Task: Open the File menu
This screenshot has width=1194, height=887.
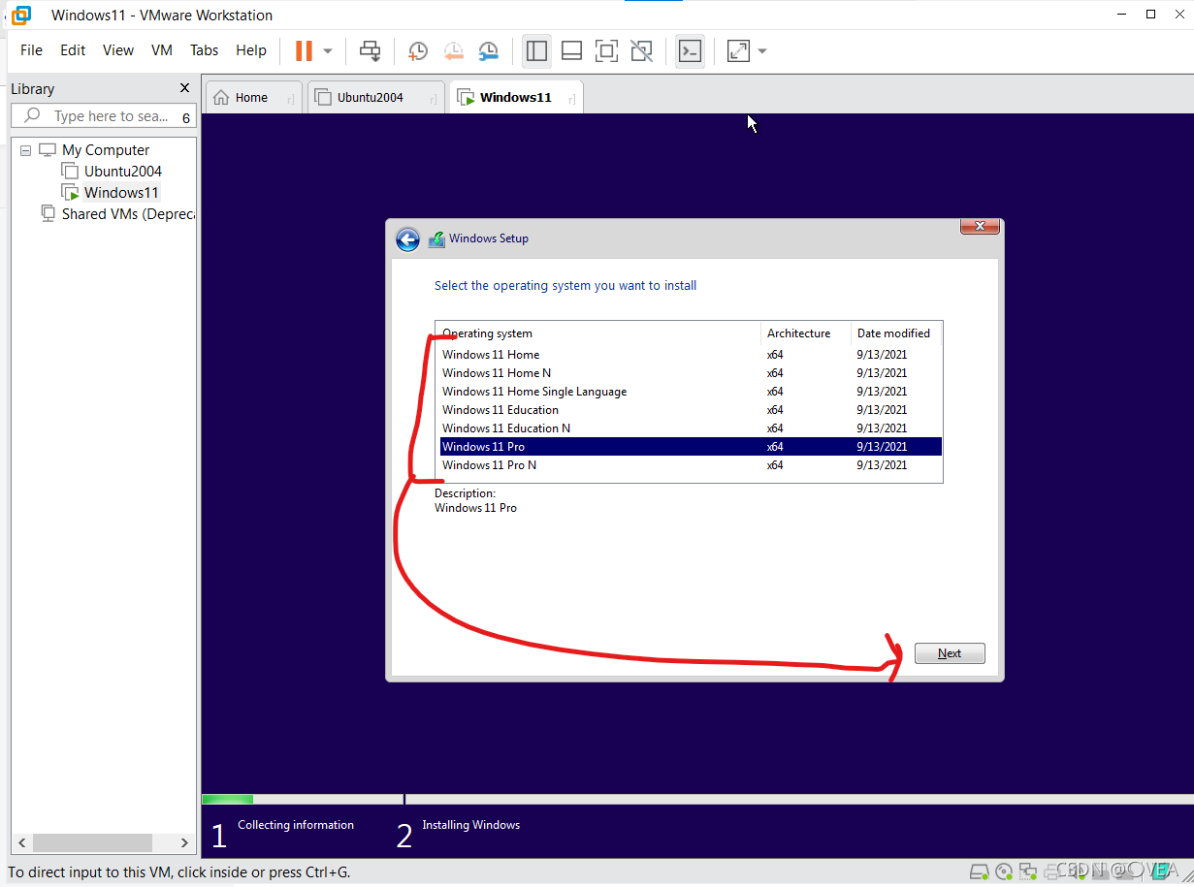Action: pos(31,50)
